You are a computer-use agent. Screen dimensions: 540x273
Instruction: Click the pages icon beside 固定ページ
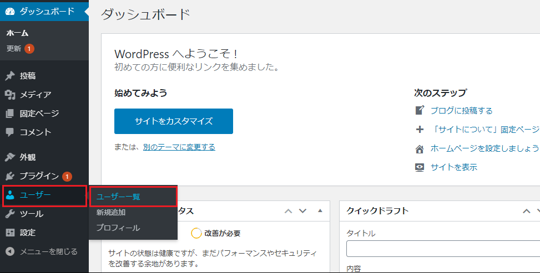[x=10, y=114]
